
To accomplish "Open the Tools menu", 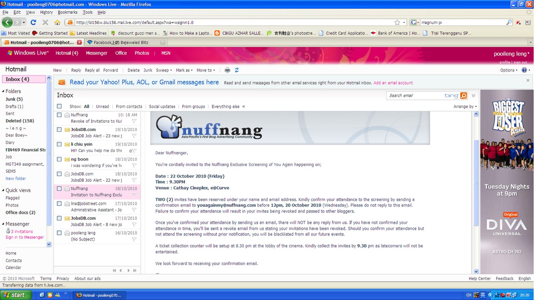I will [88, 12].
